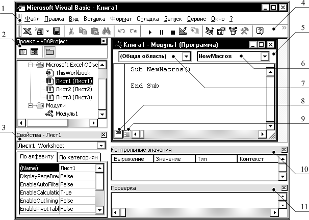Click the Значение column header
Image resolution: width=309 pixels, height=220 pixels.
click(174, 159)
